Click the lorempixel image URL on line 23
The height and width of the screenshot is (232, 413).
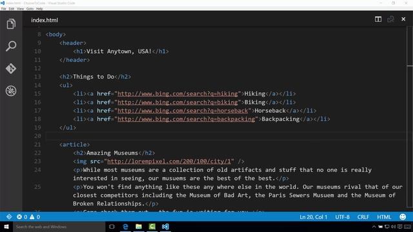pos(169,161)
